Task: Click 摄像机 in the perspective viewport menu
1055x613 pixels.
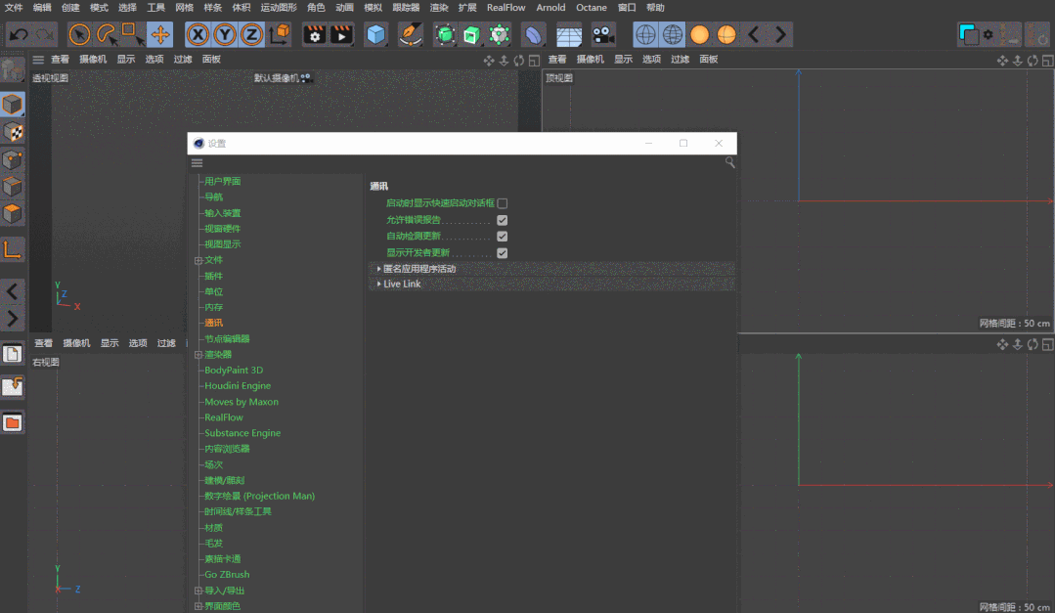Action: [93, 60]
